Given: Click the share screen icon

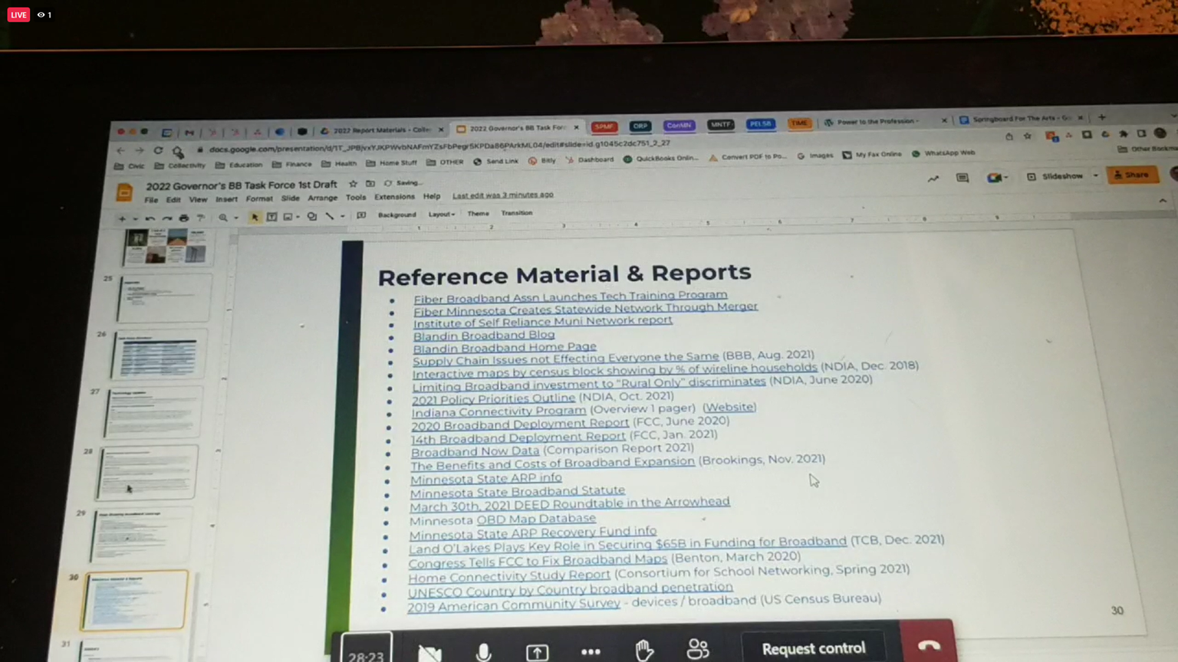Looking at the screenshot, I should pos(537,651).
